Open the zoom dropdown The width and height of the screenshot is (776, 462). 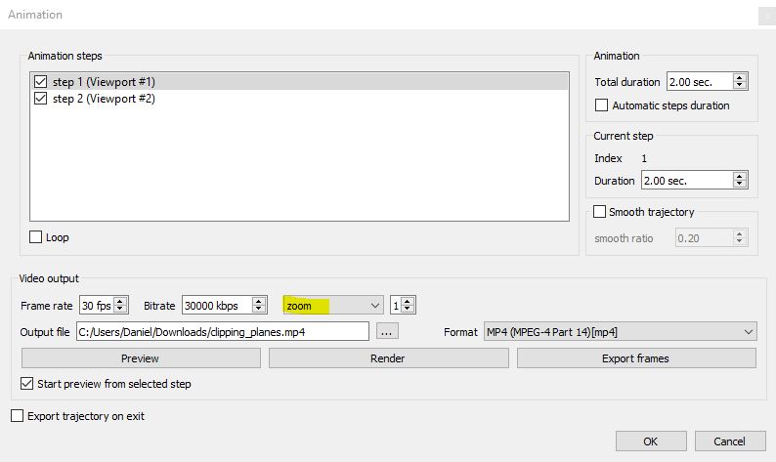pyautogui.click(x=332, y=306)
